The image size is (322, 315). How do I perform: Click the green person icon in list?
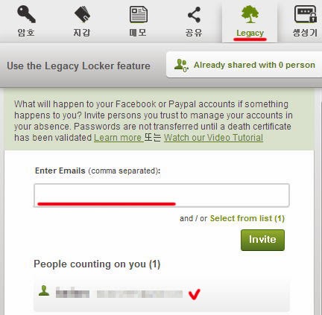coord(44,290)
